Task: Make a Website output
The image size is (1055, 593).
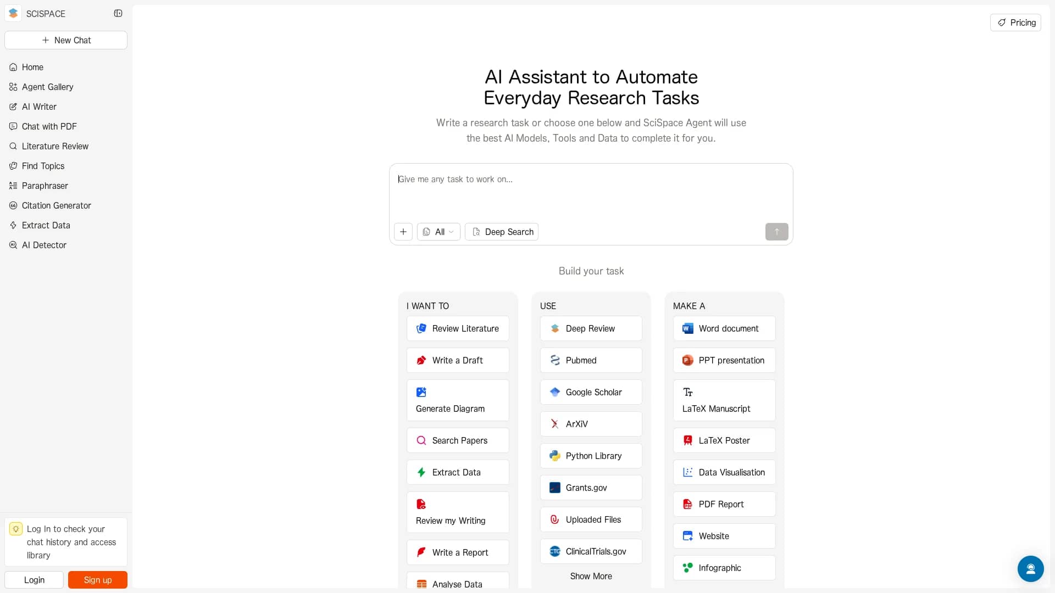Action: 724,536
